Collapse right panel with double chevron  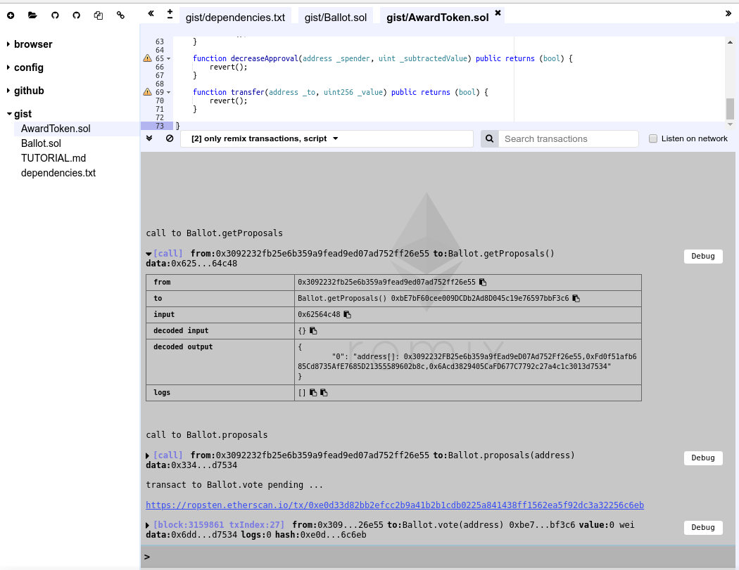(x=728, y=13)
